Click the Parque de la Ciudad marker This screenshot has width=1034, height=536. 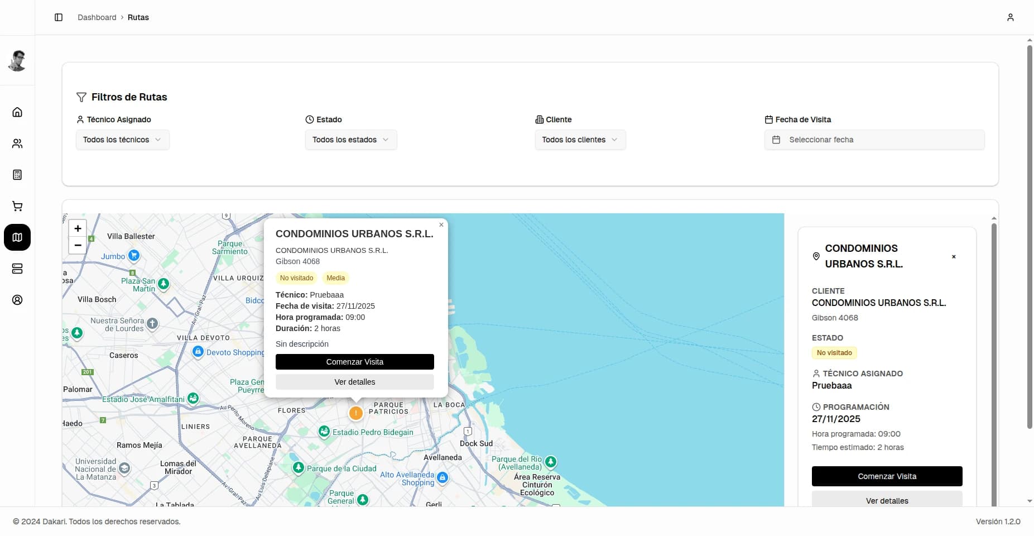[299, 467]
